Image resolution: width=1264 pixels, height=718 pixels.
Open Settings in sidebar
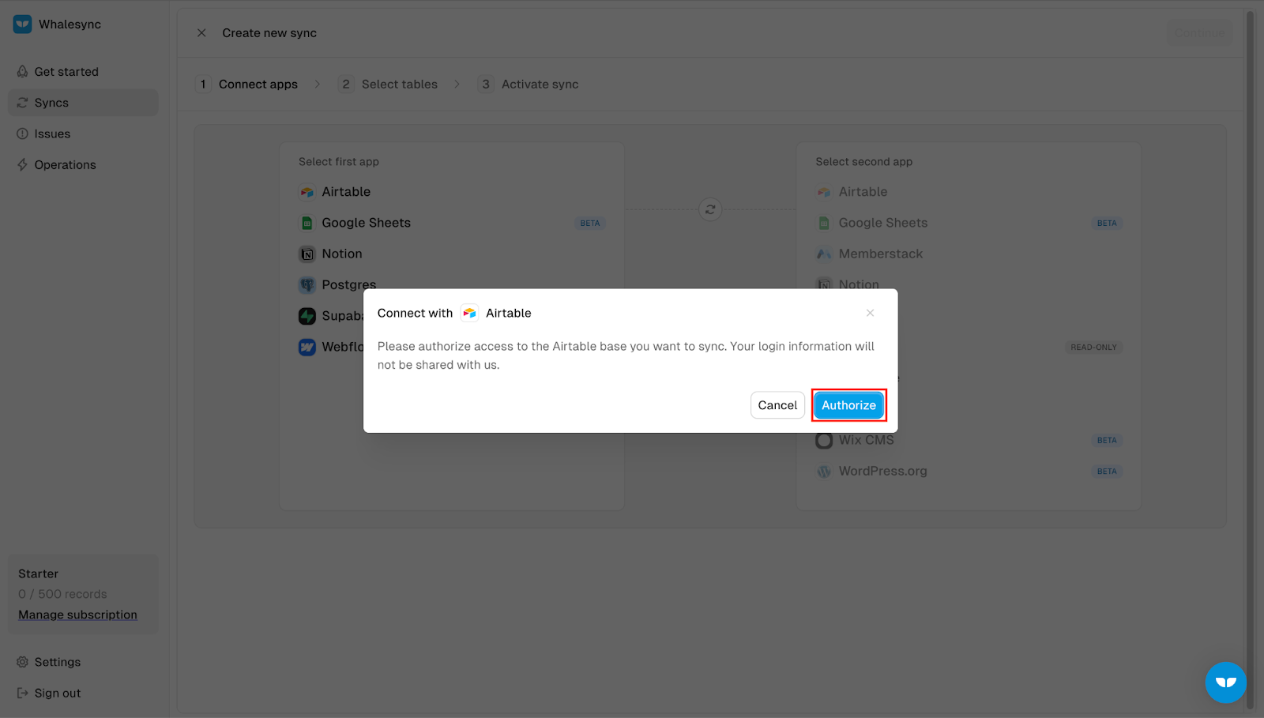(x=83, y=662)
